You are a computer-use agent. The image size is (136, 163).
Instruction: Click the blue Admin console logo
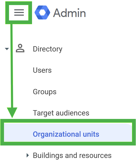point(42,12)
